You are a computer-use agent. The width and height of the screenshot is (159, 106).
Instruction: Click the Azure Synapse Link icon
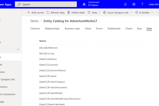[x=105, y=12]
